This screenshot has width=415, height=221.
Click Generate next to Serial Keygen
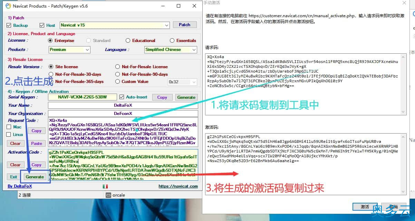pos(186,97)
